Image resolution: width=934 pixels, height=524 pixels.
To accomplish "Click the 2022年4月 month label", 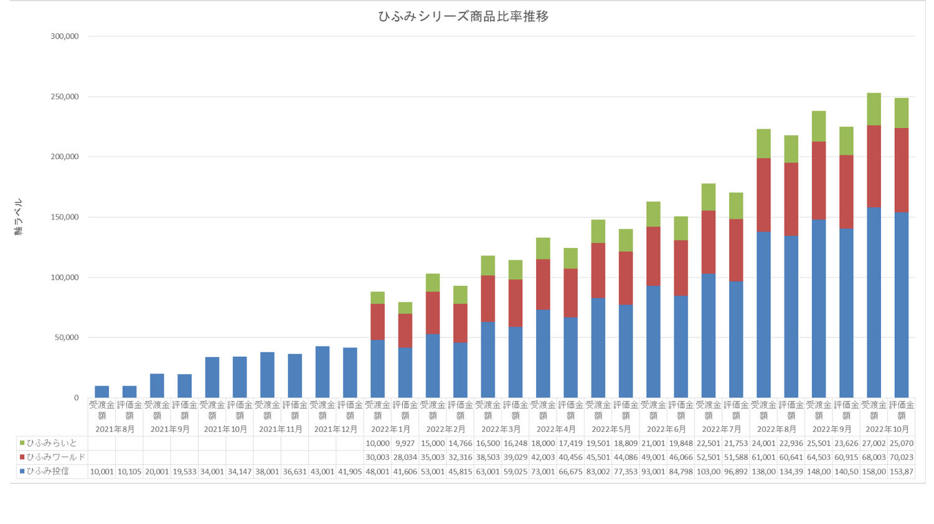I will [557, 430].
